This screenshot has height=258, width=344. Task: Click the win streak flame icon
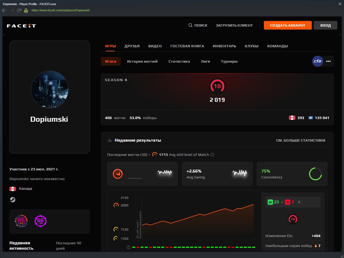(x=316, y=246)
